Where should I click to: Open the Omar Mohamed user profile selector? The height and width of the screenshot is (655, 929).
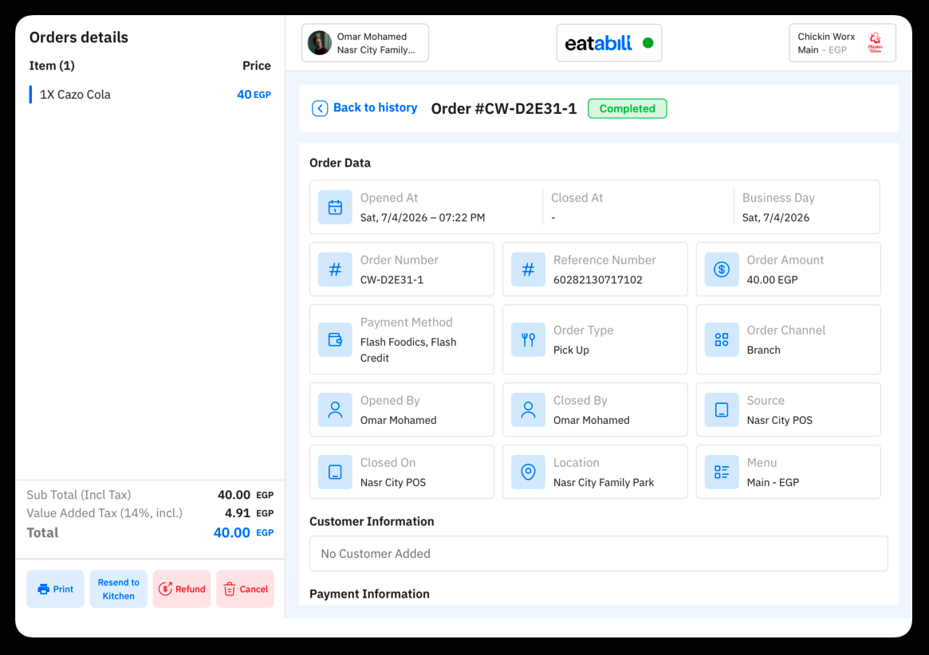pyautogui.click(x=365, y=43)
